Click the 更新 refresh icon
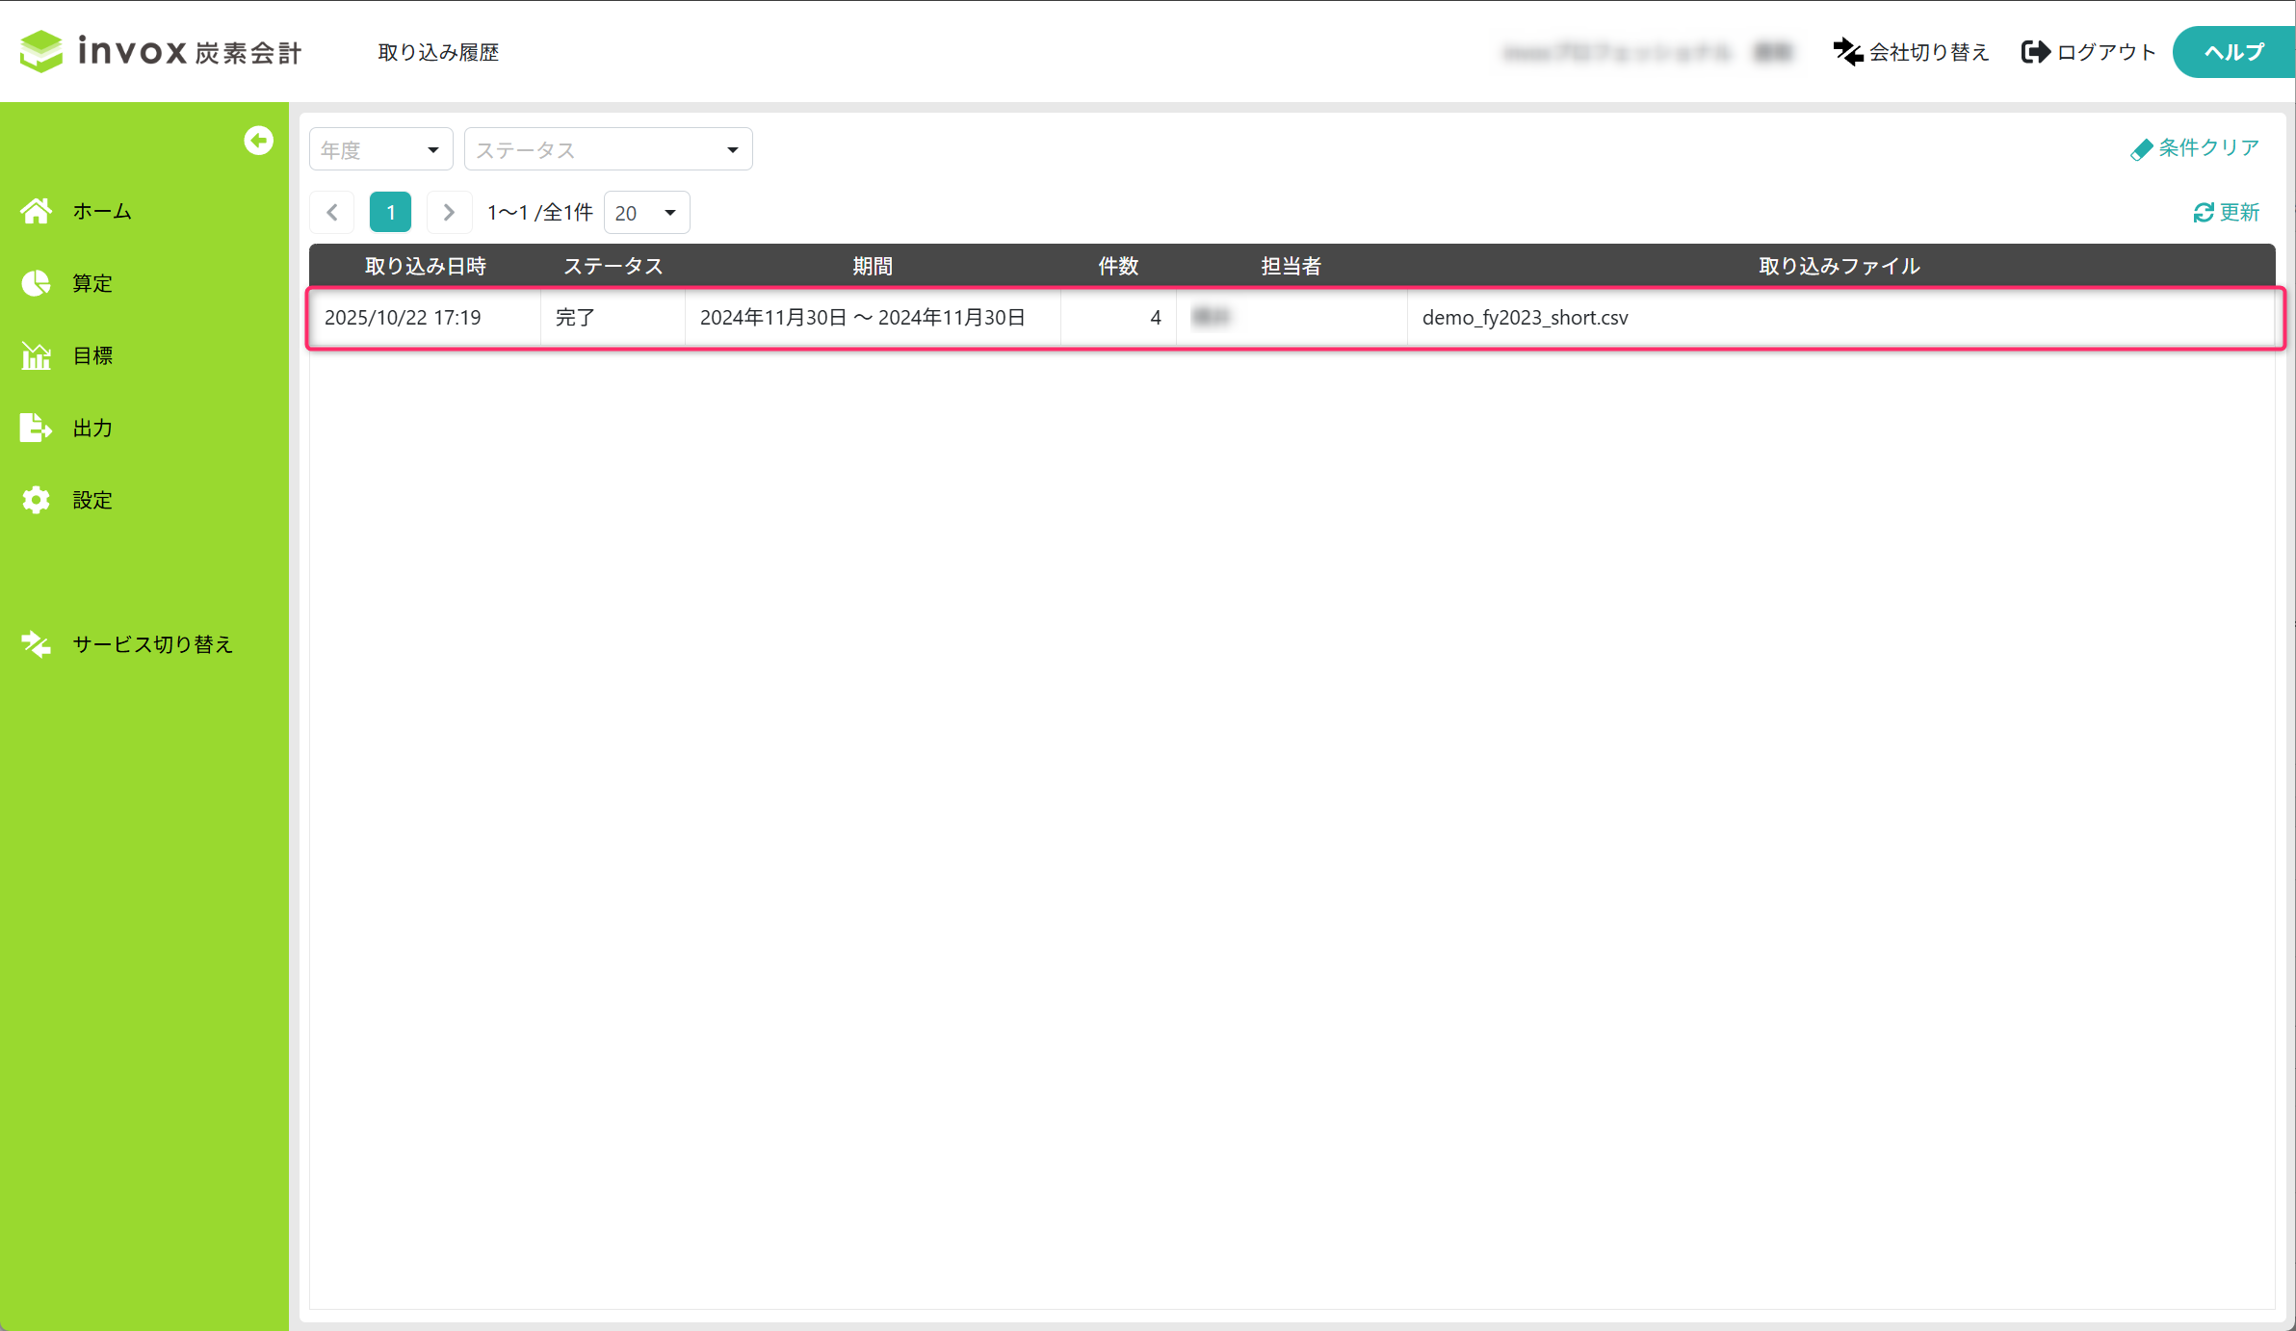Viewport: 2296px width, 1331px height. 2204,213
